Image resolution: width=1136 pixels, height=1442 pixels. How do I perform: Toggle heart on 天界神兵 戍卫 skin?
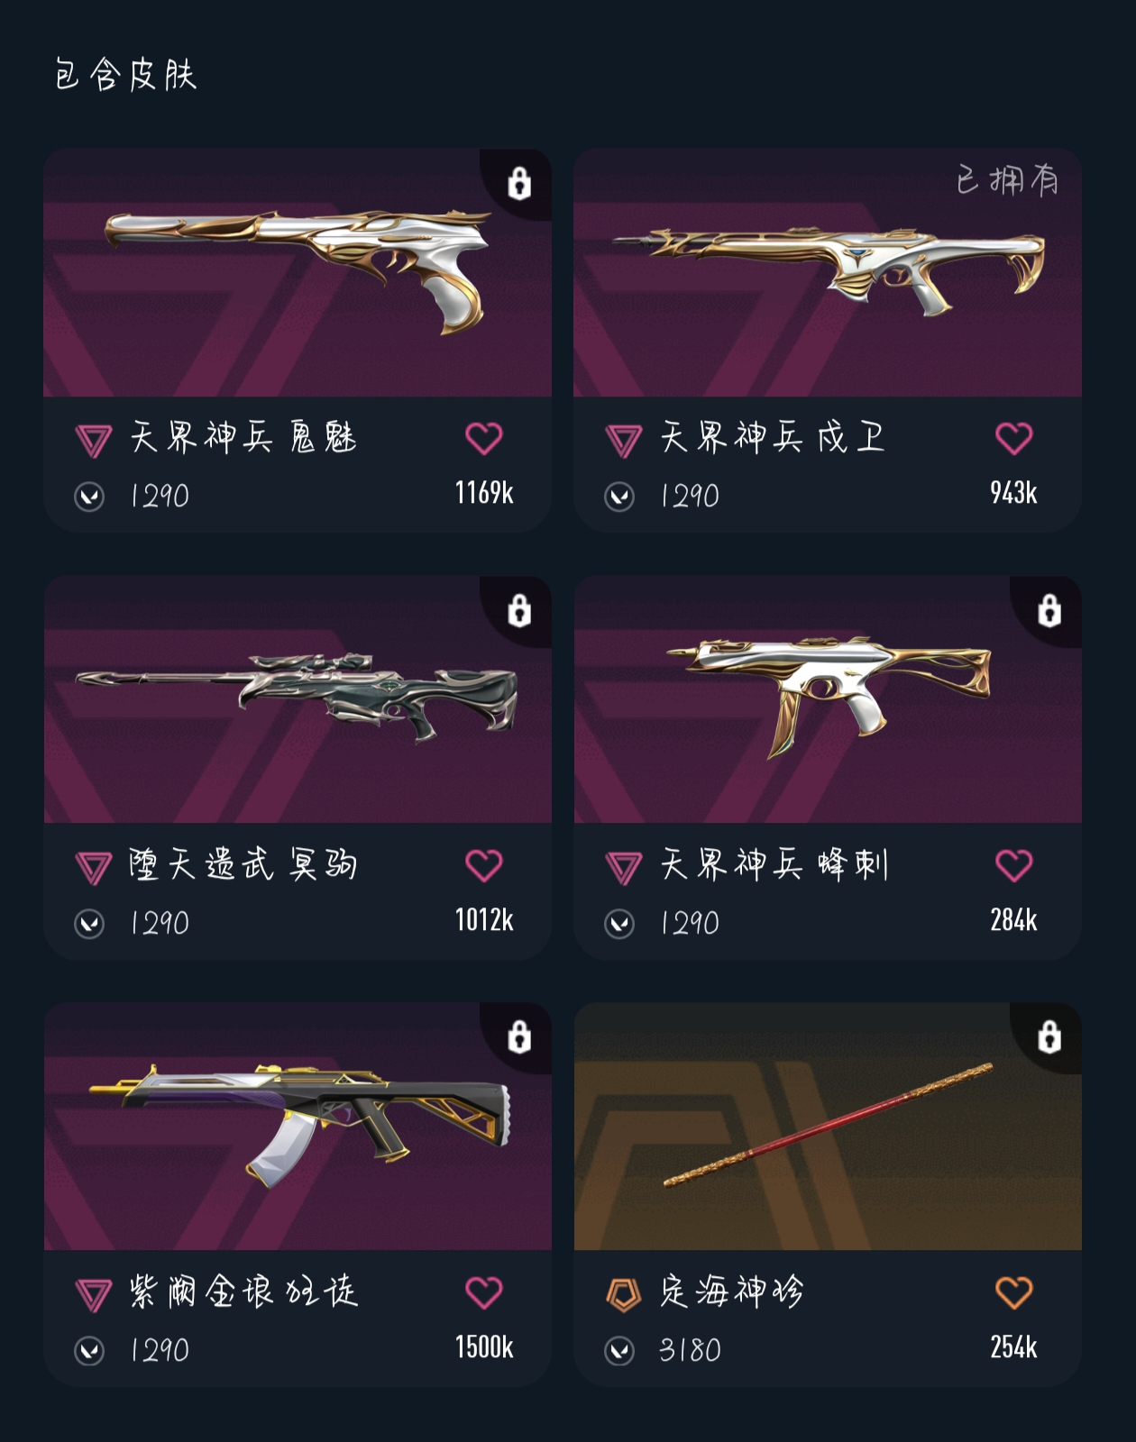tap(1014, 439)
